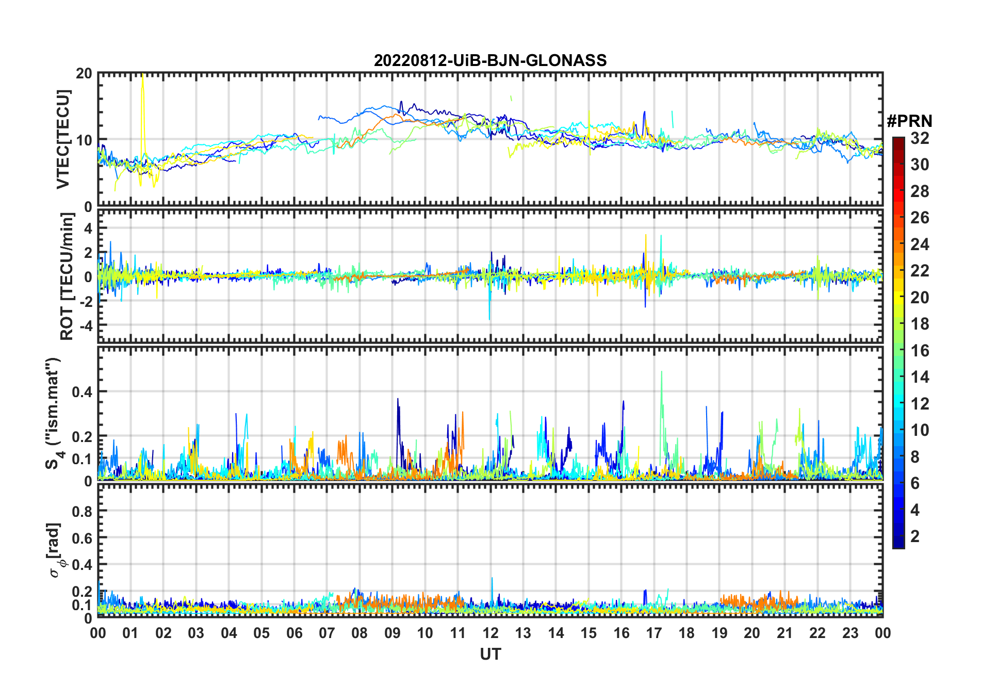The image size is (981, 686).
Task: Click UT axis tick label 03
Action: point(196,633)
